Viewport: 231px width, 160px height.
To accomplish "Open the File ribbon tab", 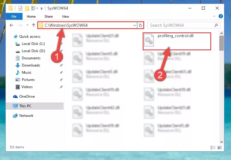I will (x=14, y=16).
